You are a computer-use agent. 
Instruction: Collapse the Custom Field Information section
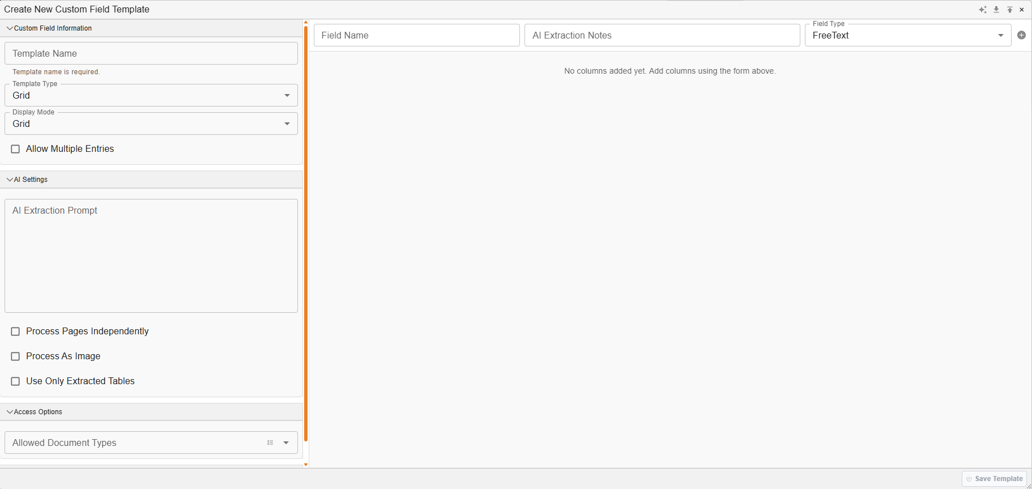coord(151,28)
